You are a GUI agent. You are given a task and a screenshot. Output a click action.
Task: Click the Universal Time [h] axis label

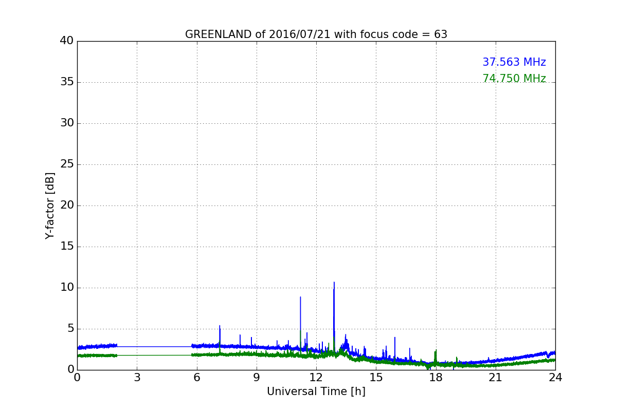pos(316,391)
